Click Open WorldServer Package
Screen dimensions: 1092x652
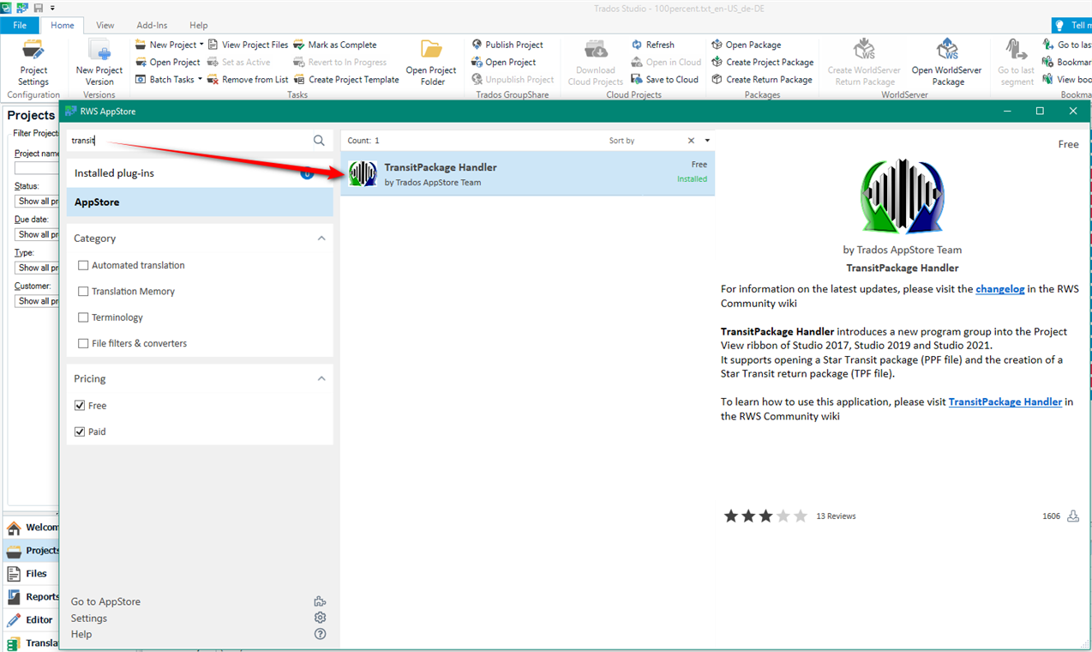pyautogui.click(x=946, y=63)
